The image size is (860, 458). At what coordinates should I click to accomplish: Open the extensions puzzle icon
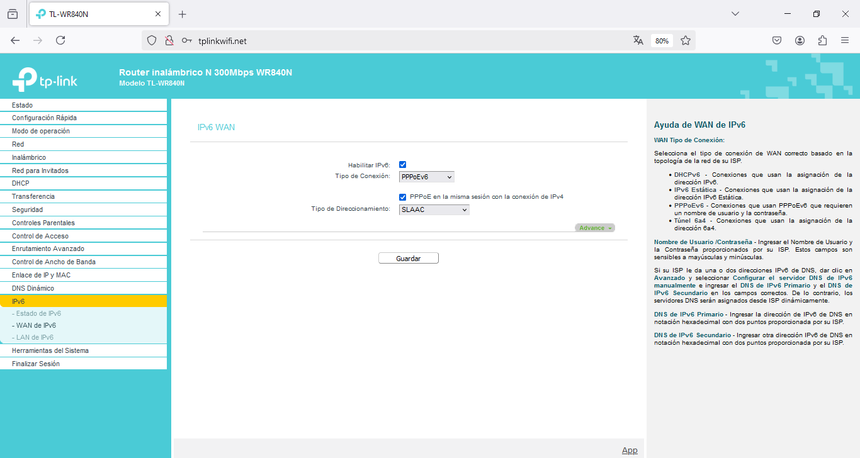pyautogui.click(x=822, y=40)
